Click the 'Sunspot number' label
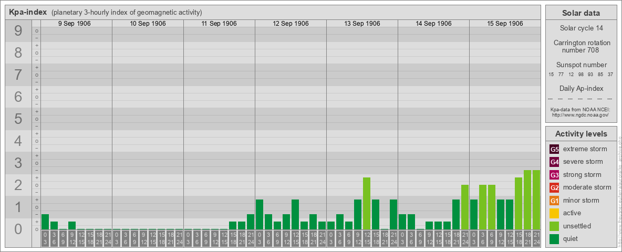622x252 pixels. (x=581, y=65)
